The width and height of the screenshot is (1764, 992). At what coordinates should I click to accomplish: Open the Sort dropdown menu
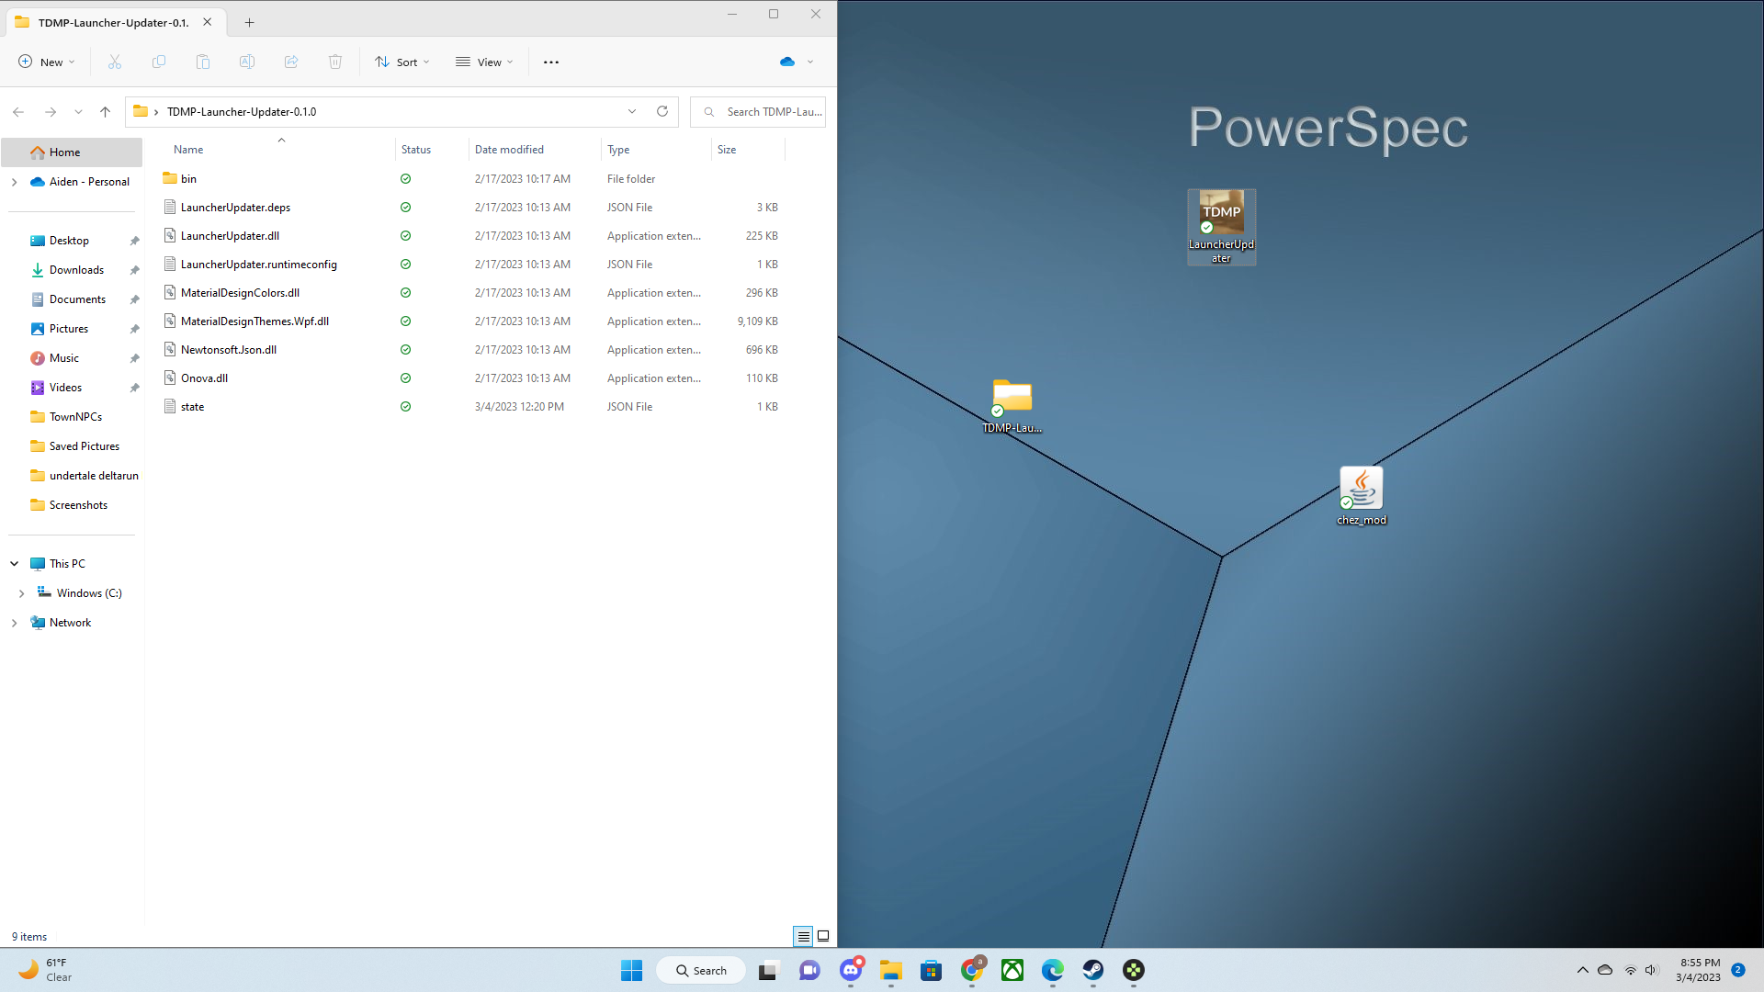coord(402,62)
